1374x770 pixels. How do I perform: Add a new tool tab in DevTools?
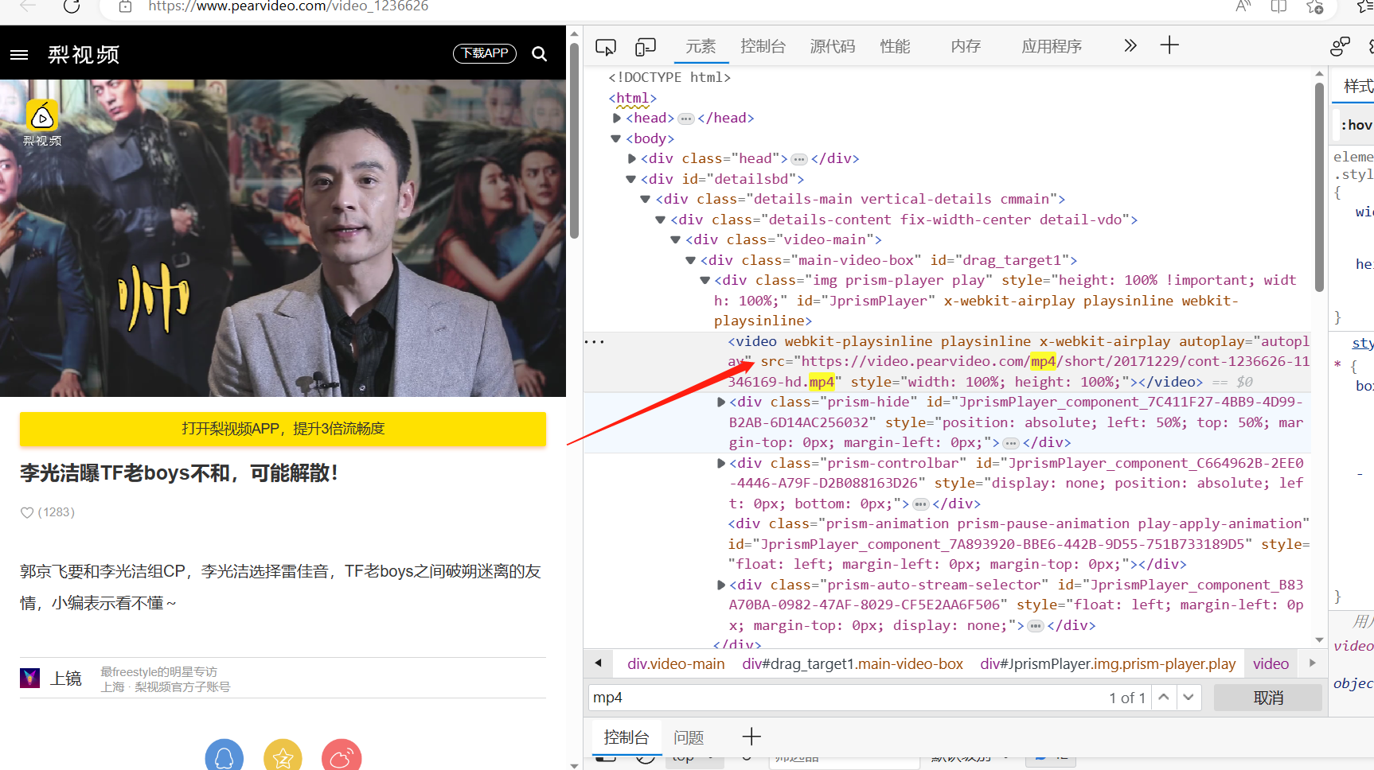[1169, 45]
